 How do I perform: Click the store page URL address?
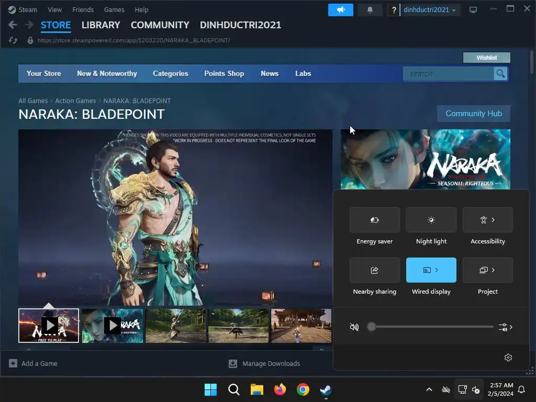tap(133, 40)
